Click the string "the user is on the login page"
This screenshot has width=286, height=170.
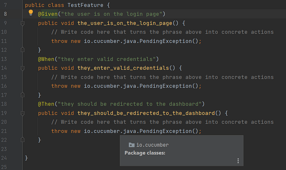click(x=112, y=14)
